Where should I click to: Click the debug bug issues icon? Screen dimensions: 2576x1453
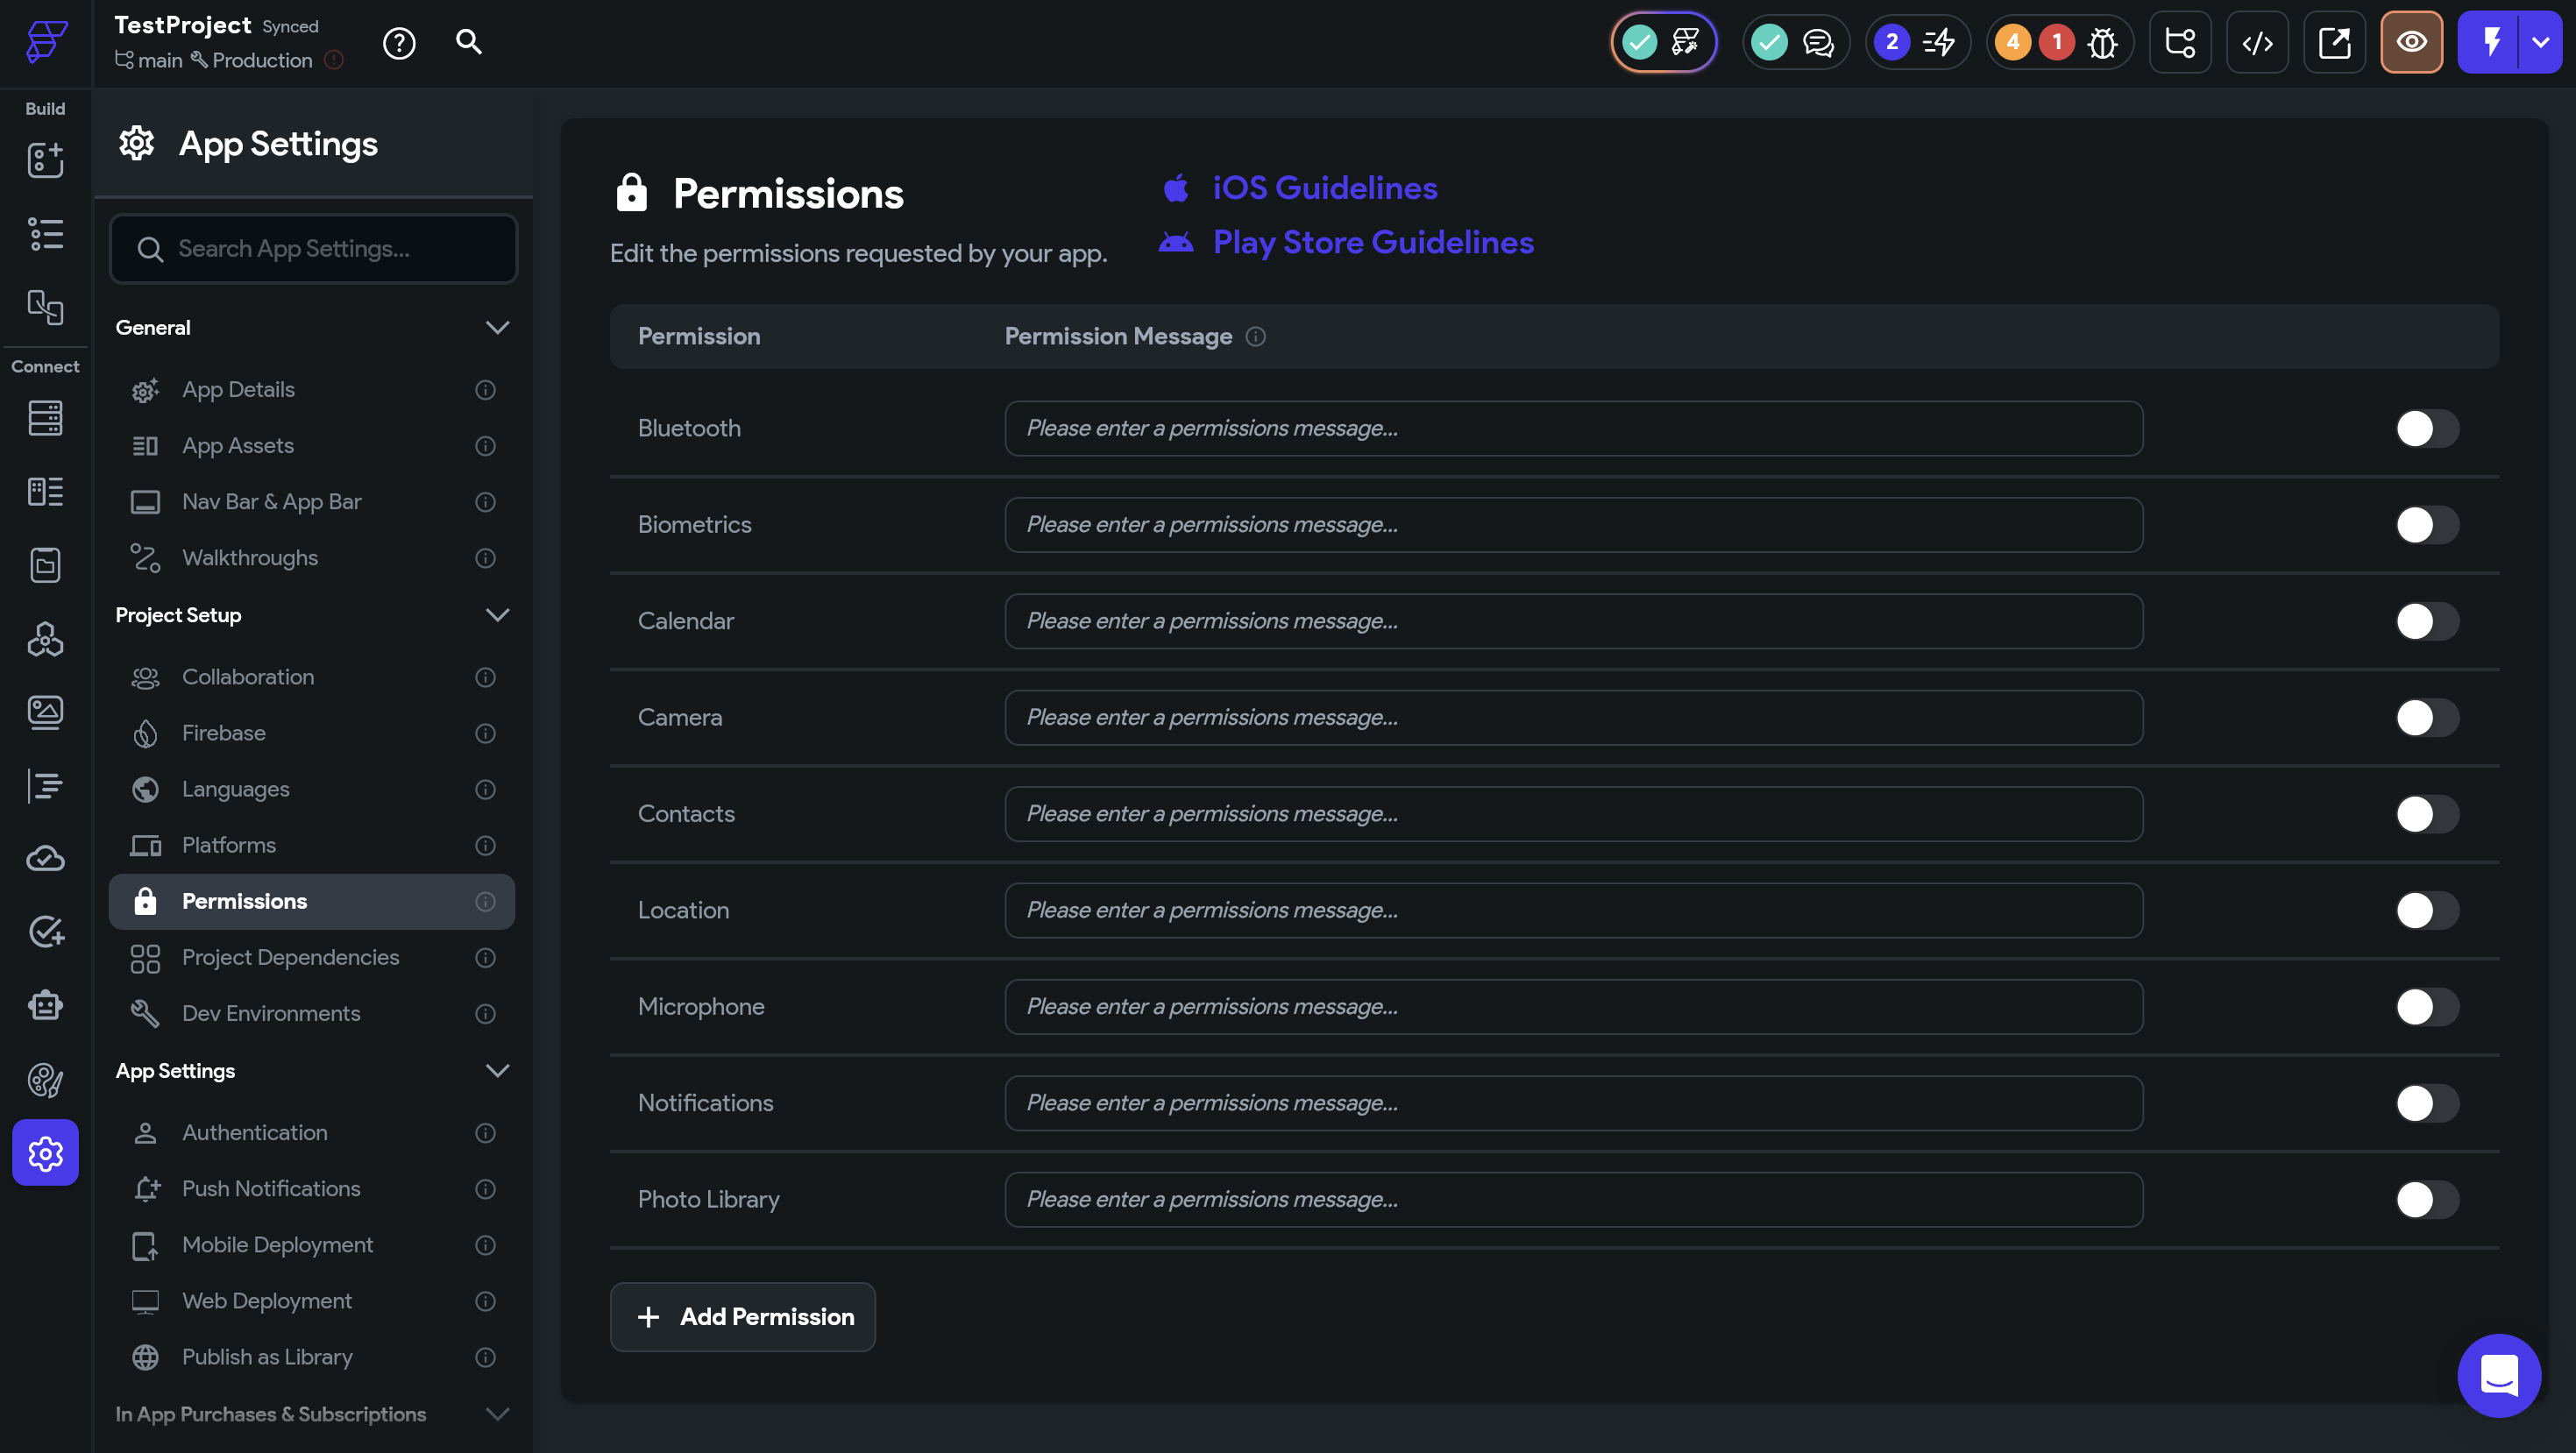(2102, 42)
